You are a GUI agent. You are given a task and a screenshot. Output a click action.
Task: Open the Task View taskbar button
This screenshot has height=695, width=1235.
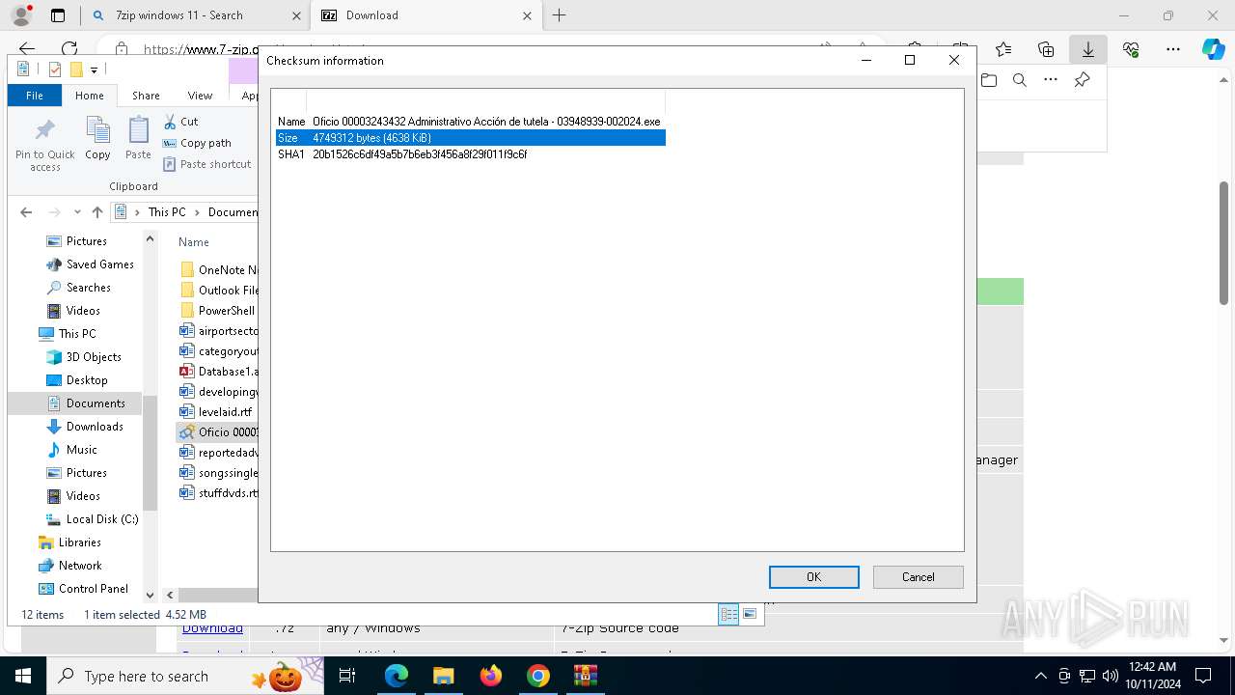(x=348, y=676)
